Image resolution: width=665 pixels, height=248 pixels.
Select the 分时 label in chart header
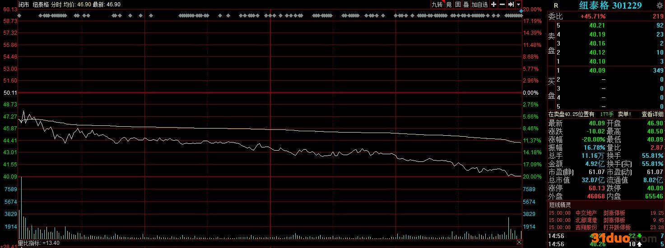56,5
